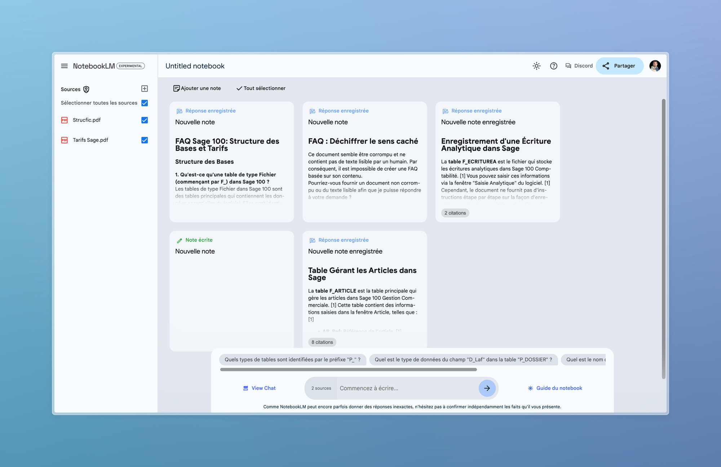The image size is (721, 467).
Task: Click the Sources heading label
Action: point(70,89)
